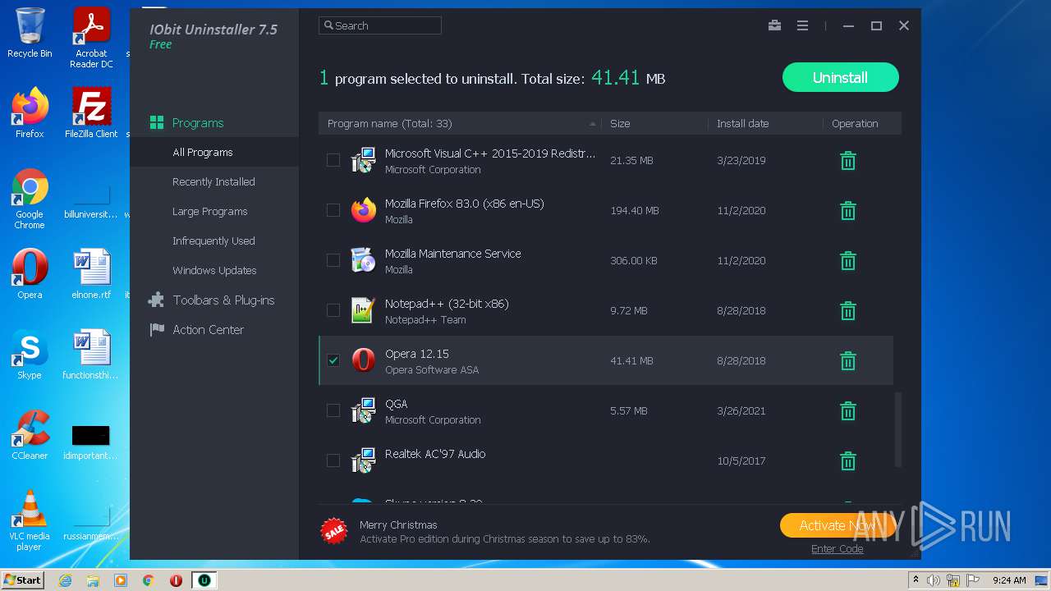The width and height of the screenshot is (1051, 591).
Task: Select the Realtek AC'97 Audio name text
Action: [x=435, y=454]
